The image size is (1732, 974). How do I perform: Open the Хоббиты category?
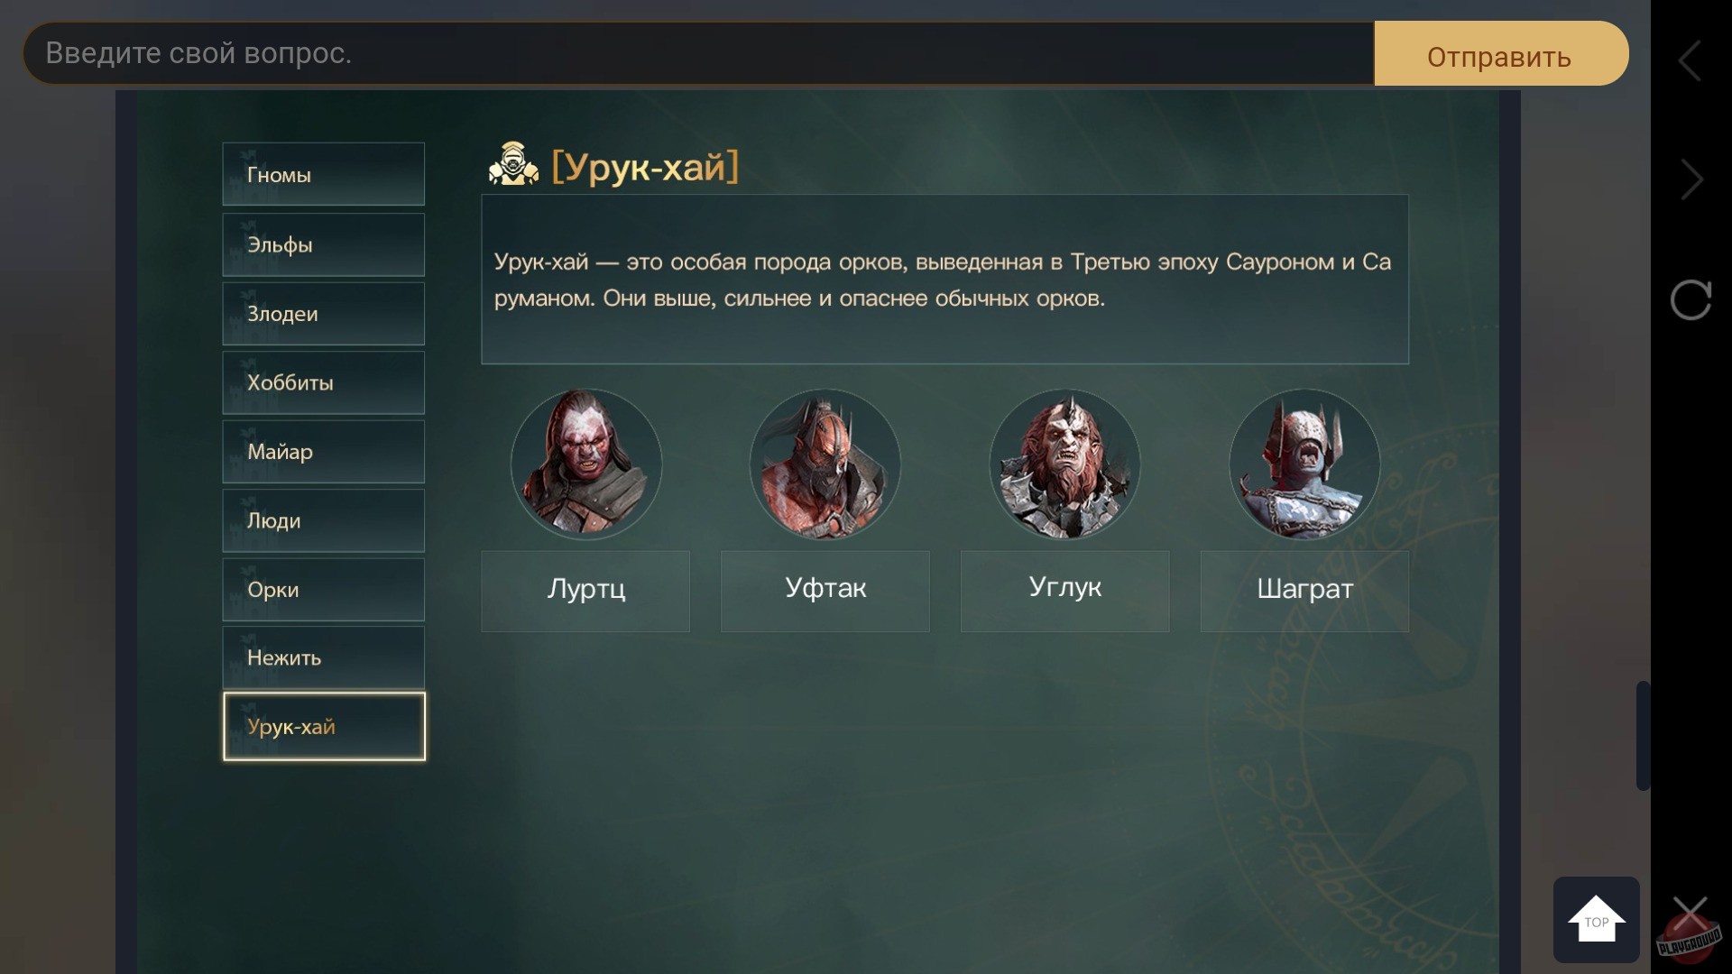point(324,382)
